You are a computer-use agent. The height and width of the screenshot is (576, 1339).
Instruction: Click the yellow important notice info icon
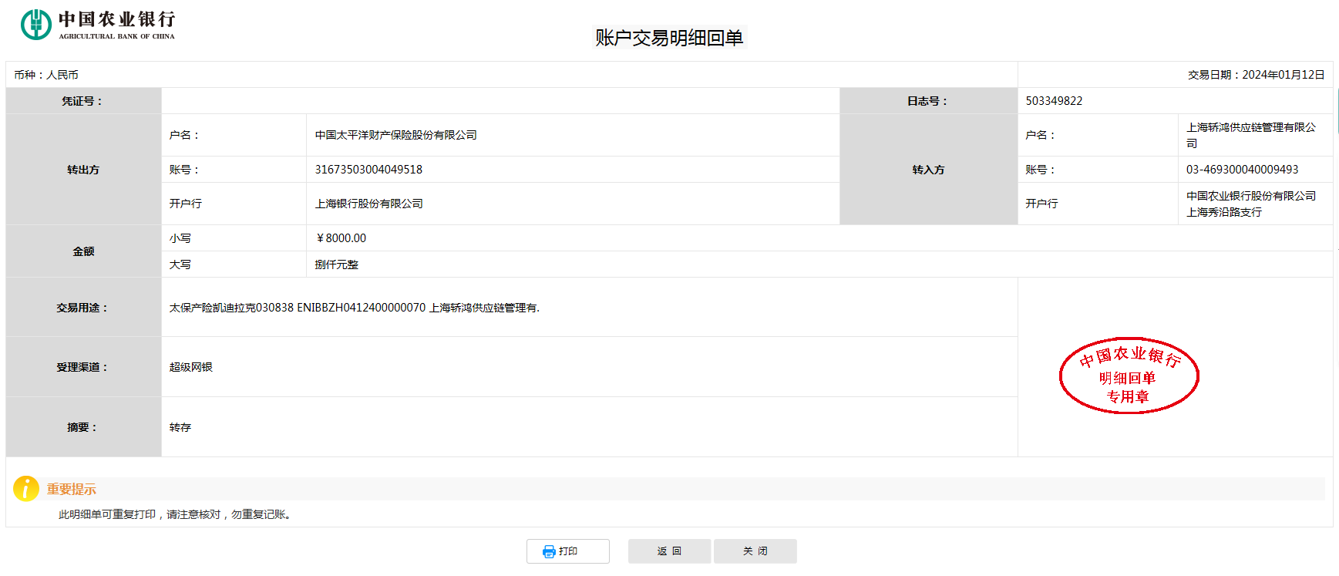pyautogui.click(x=26, y=489)
